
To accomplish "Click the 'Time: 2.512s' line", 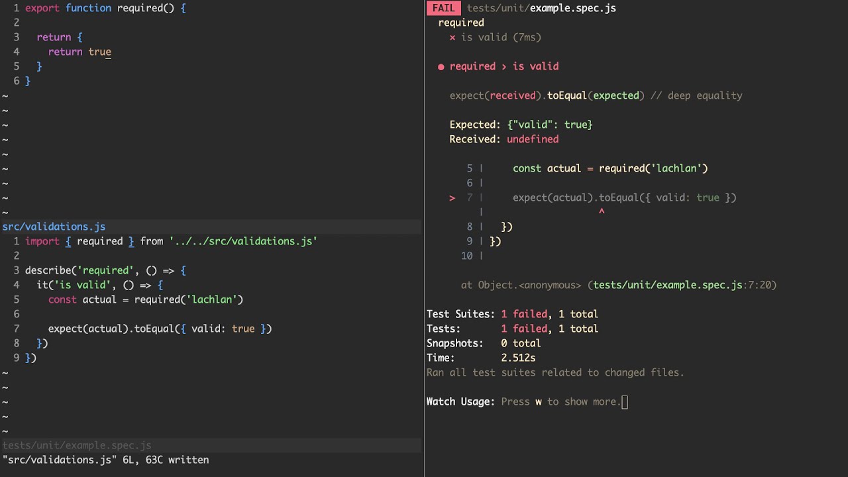I will (x=481, y=358).
